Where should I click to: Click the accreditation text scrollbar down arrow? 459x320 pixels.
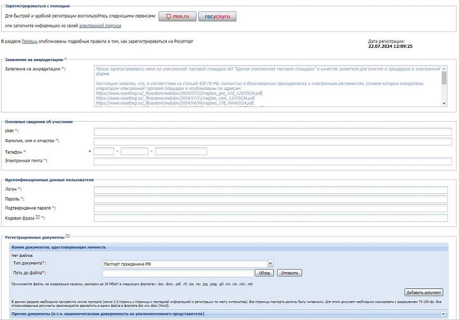(x=444, y=104)
